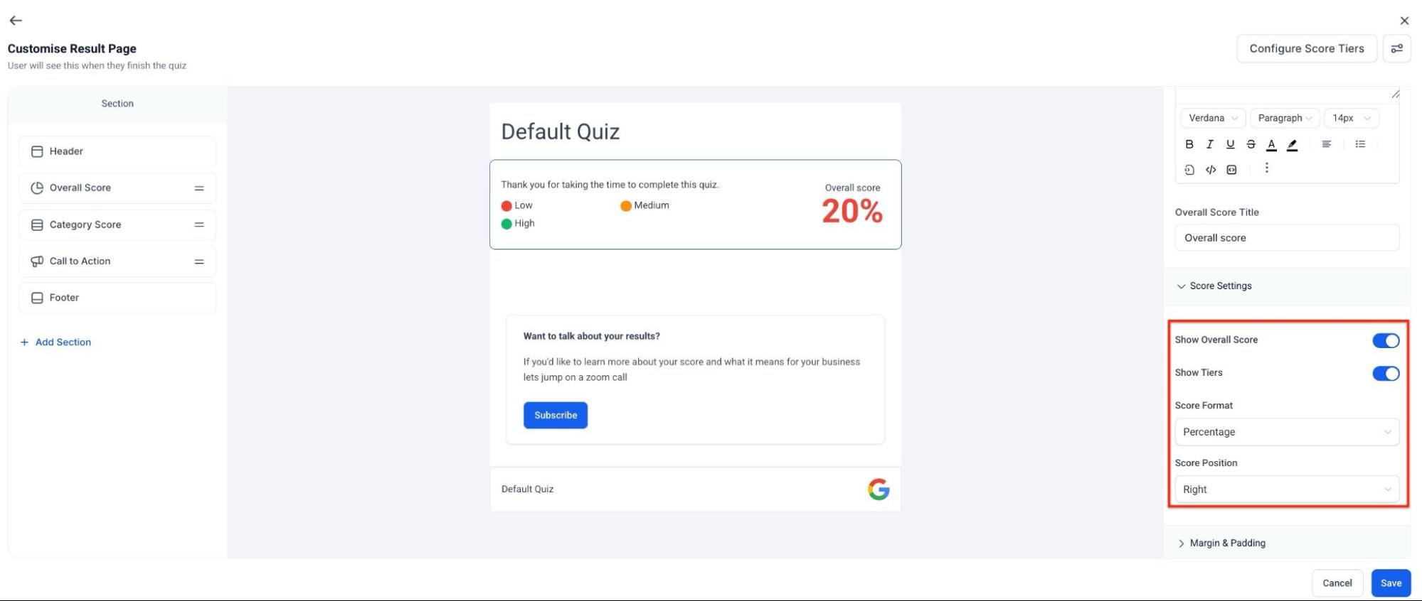
Task: Click the Configure Score Tiers button
Action: pos(1306,48)
